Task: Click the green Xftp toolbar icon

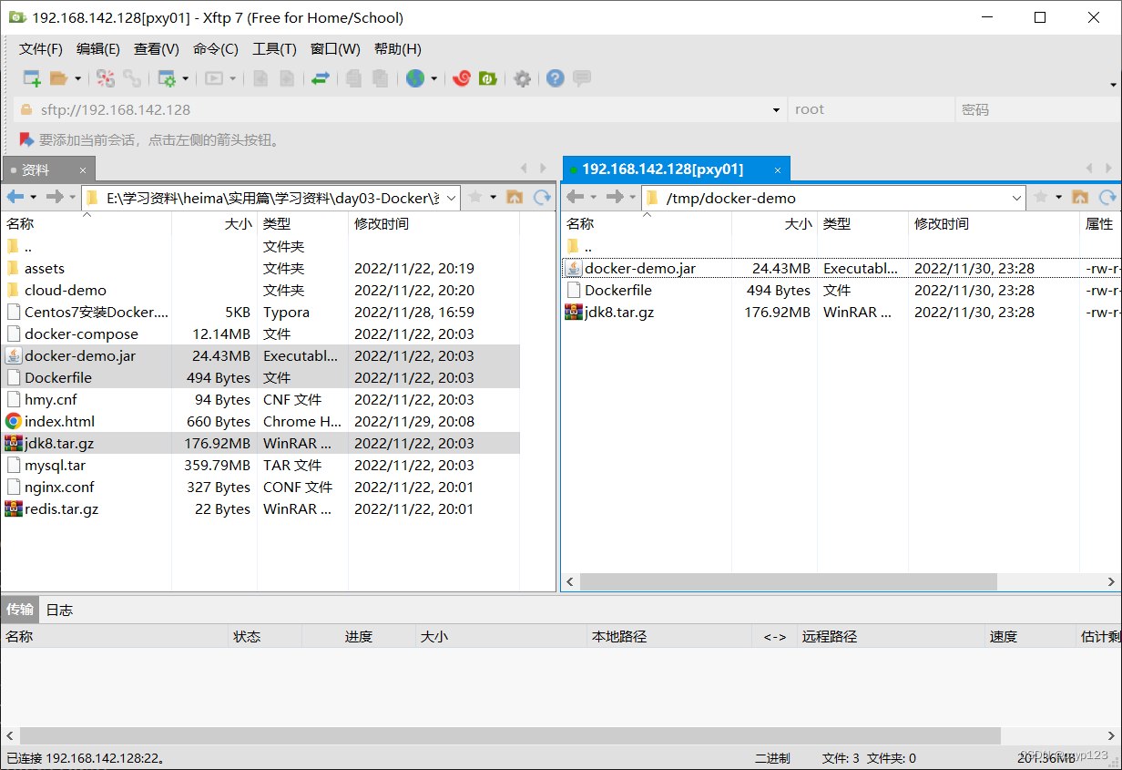Action: point(488,78)
